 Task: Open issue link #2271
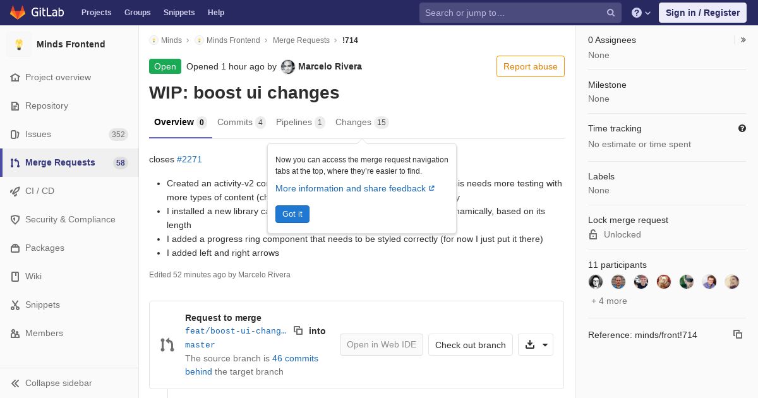pos(189,159)
